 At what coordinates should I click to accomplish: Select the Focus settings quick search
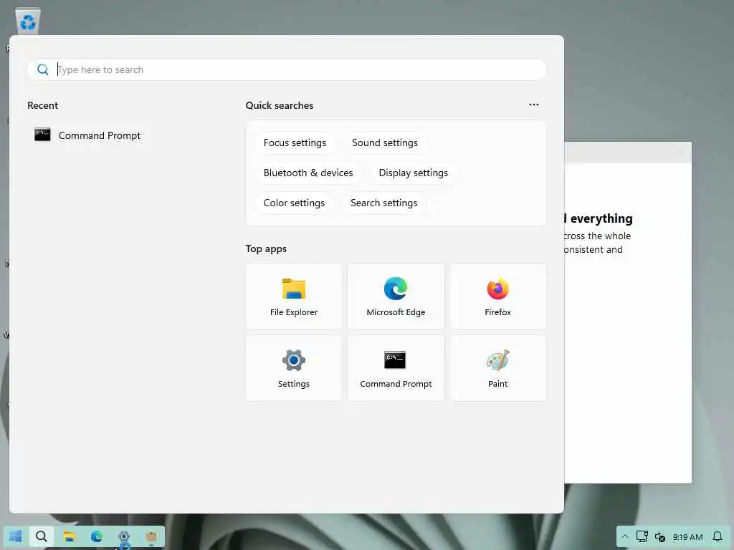[295, 143]
